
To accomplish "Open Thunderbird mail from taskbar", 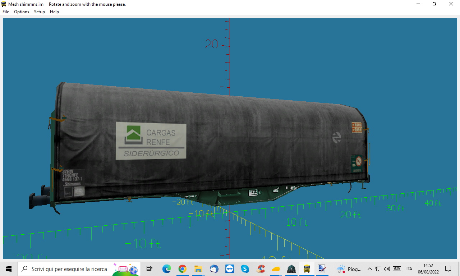I will [x=214, y=268].
